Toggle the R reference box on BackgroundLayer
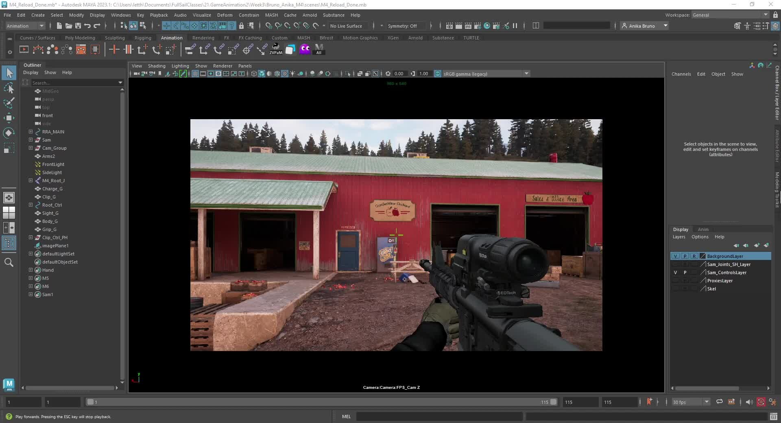 [x=694, y=256]
